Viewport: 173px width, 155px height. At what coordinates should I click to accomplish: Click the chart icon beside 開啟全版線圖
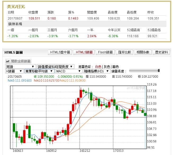(x=8, y=61)
